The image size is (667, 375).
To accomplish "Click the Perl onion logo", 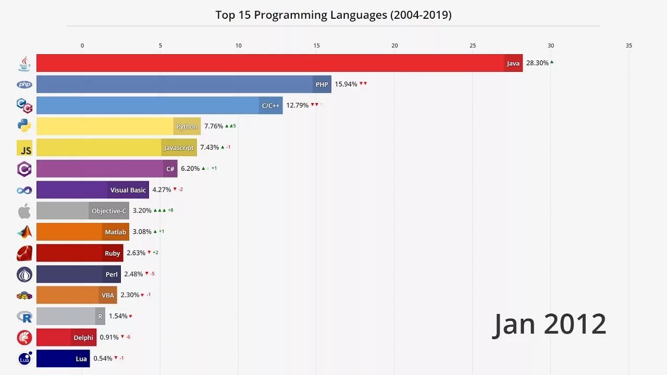I will click(24, 274).
